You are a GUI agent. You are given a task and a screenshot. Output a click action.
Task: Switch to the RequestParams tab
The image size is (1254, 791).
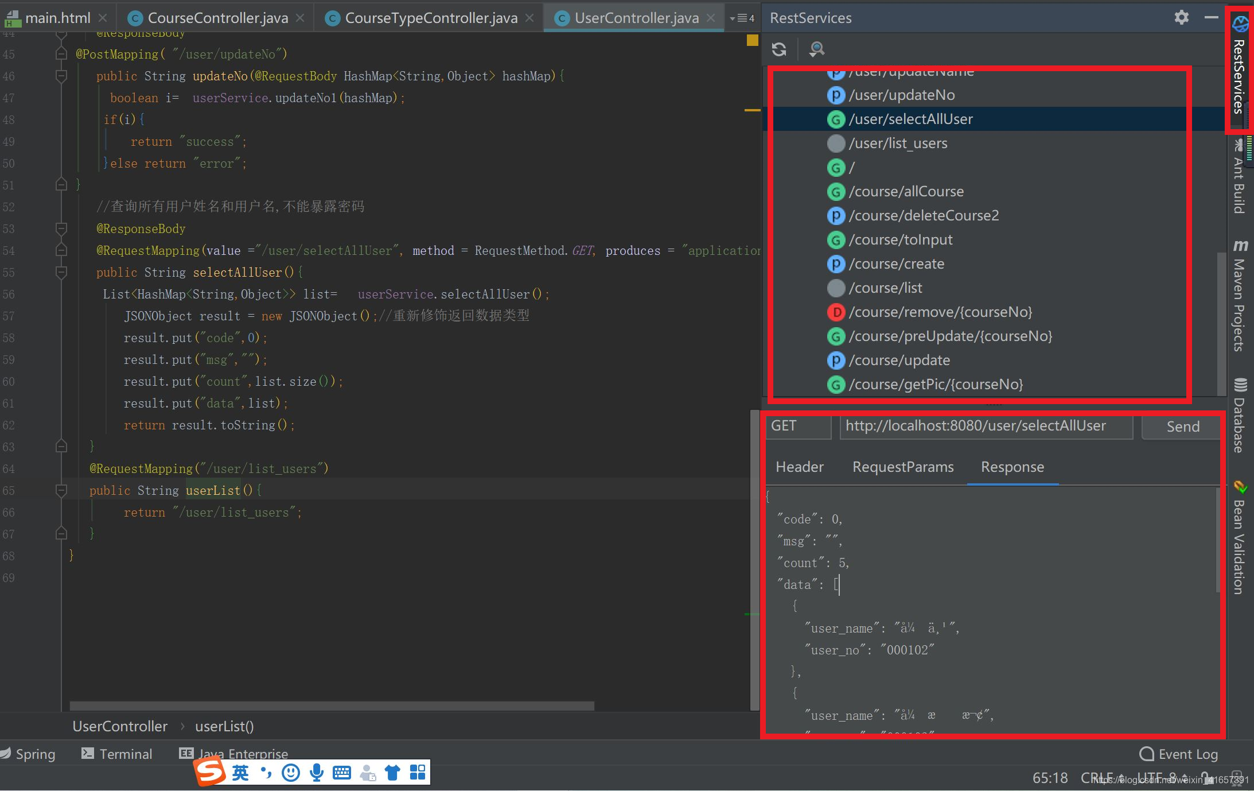point(903,467)
